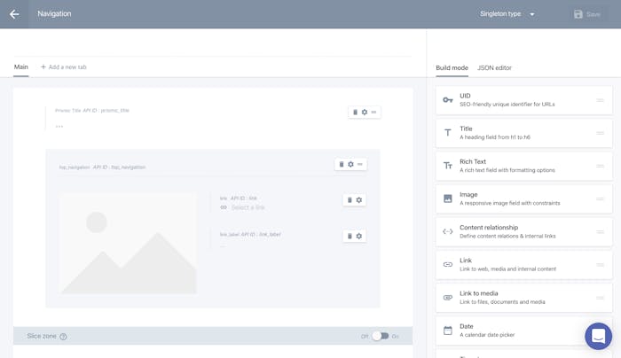Click the image placeholder thumbnail
This screenshot has width=621, height=358.
[129, 244]
